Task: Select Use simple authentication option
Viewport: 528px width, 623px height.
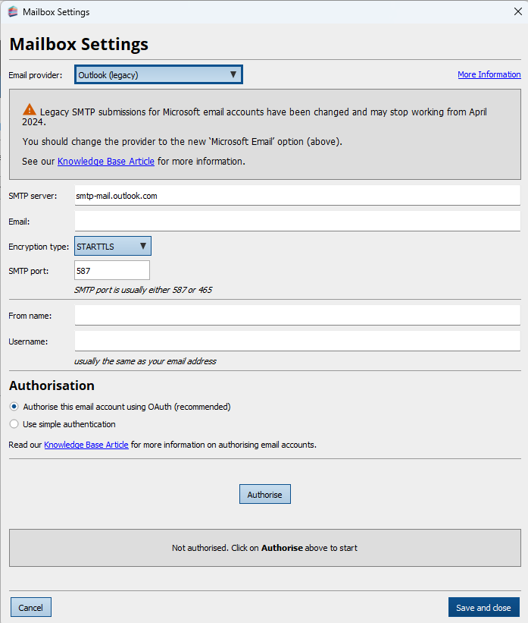Action: pyautogui.click(x=14, y=424)
